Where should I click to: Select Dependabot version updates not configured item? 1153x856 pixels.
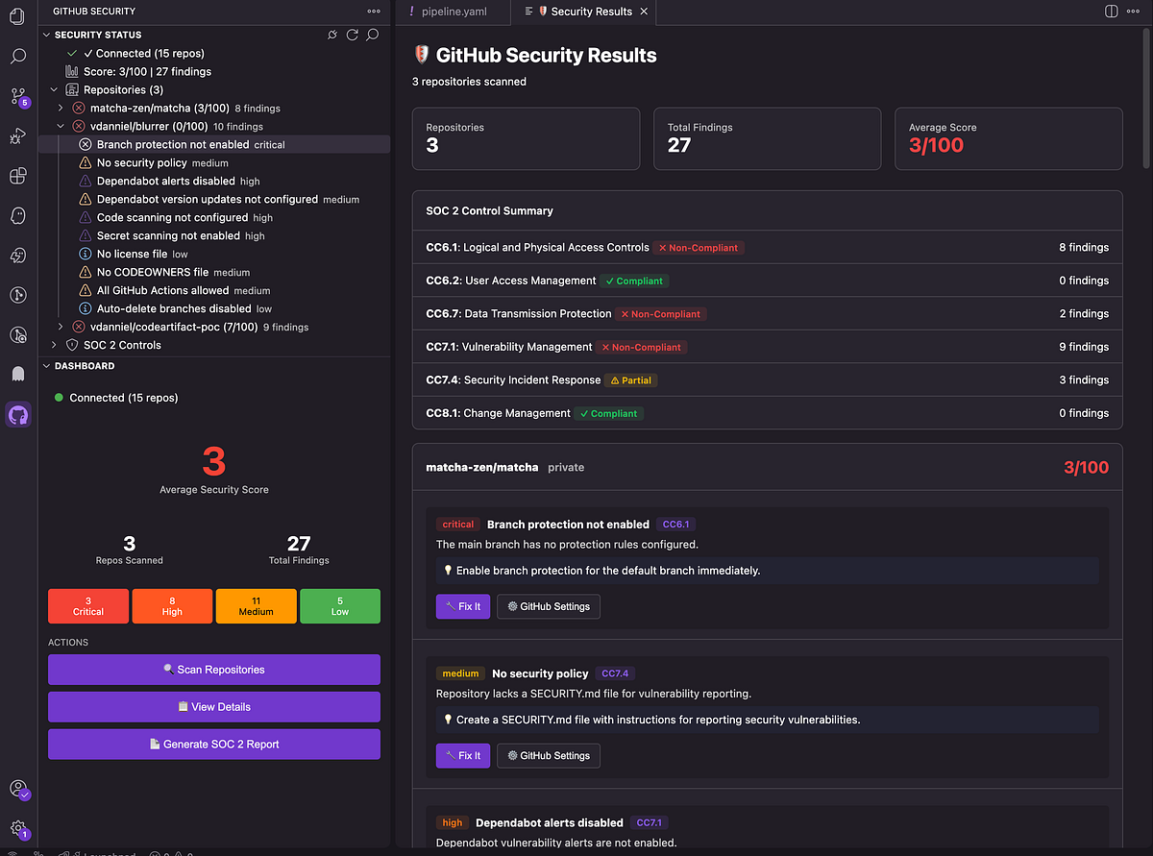point(215,199)
